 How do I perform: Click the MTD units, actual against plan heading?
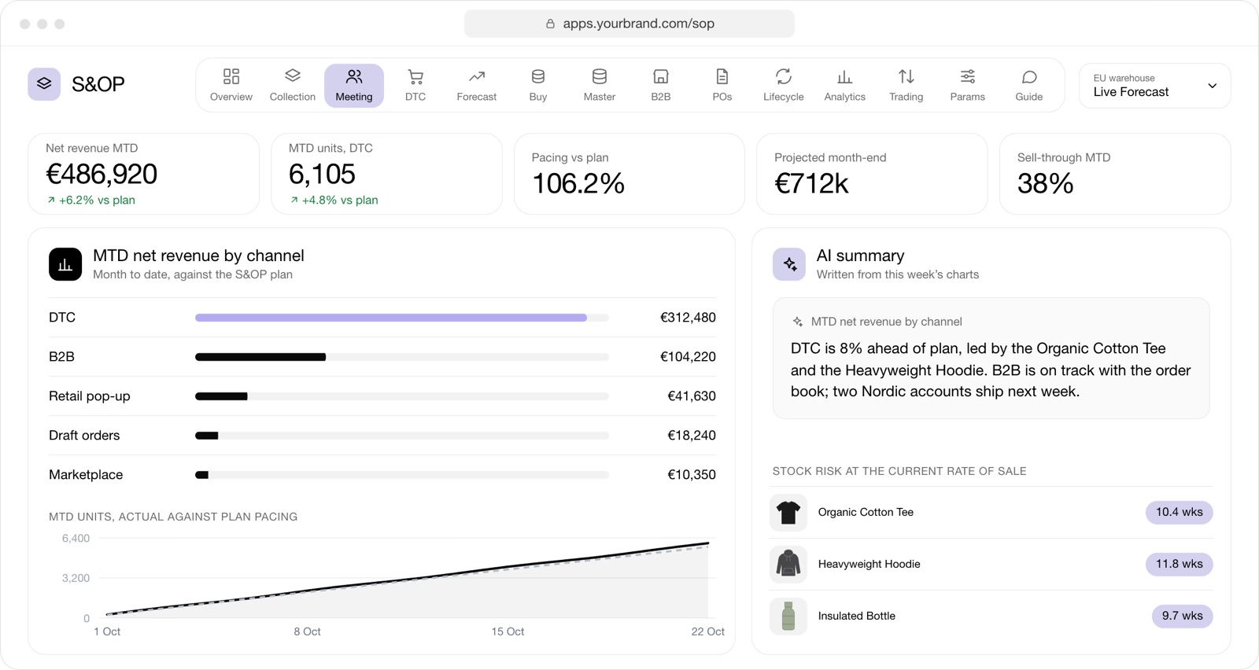(x=173, y=517)
